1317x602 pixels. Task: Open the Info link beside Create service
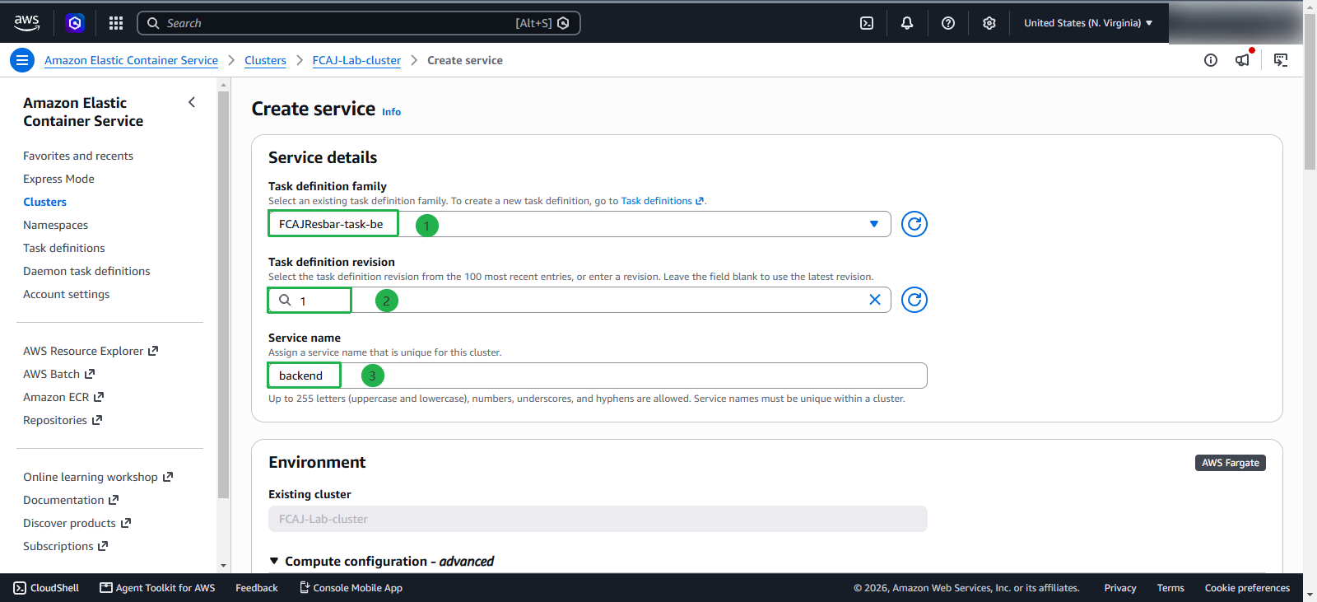[391, 112]
